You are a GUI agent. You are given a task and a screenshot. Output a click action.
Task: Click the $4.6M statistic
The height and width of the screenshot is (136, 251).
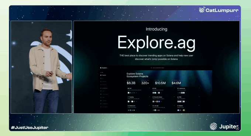[176, 83]
